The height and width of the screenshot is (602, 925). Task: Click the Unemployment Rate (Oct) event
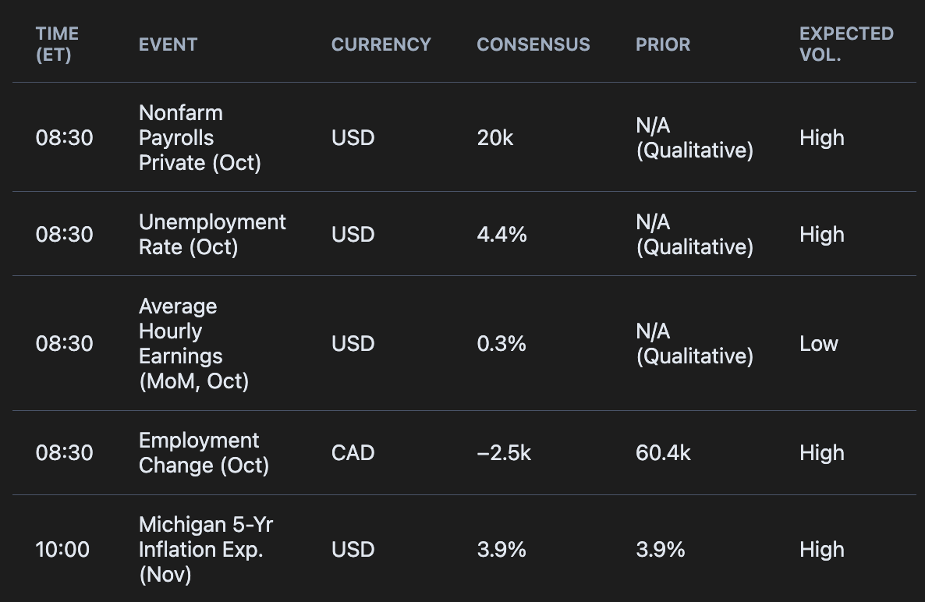(x=212, y=235)
